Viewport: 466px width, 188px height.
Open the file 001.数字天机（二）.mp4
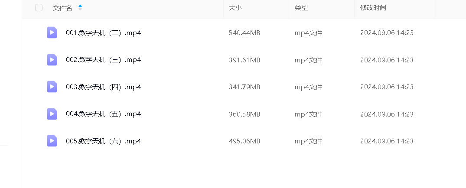(x=103, y=32)
